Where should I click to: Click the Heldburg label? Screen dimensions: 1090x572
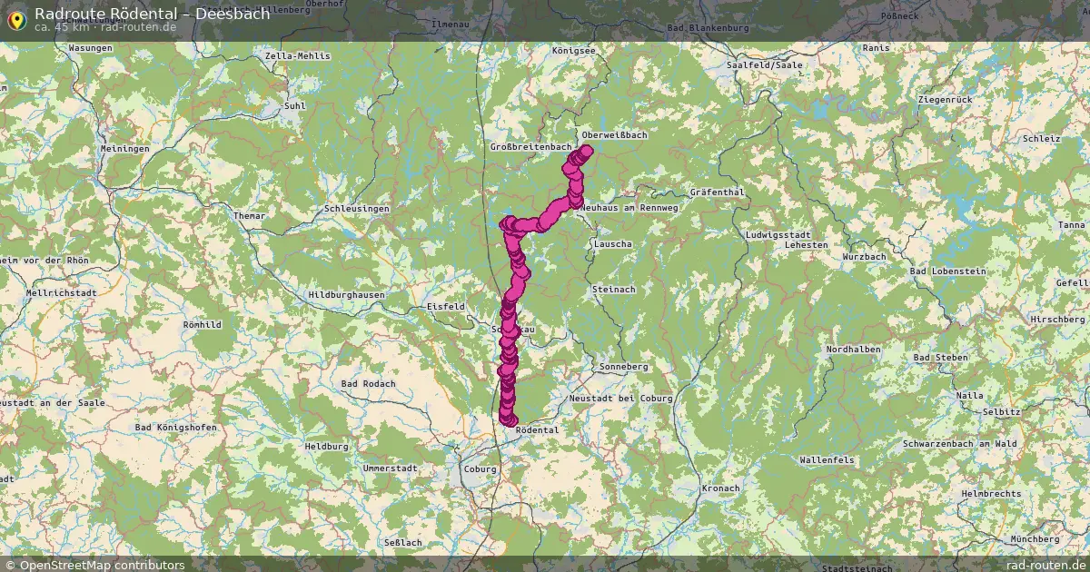tap(326, 447)
